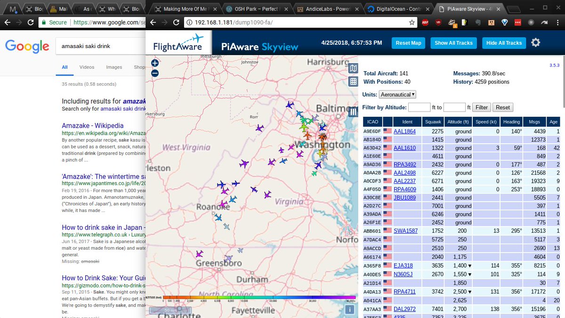Image resolution: width=565 pixels, height=318 pixels.
Task: Open flight JBU1089 link
Action: pos(404,198)
